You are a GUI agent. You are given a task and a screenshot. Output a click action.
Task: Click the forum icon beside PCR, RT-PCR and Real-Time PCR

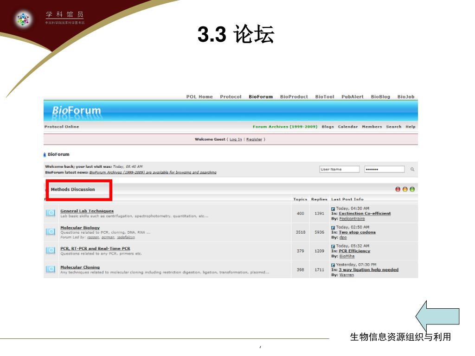(x=51, y=250)
